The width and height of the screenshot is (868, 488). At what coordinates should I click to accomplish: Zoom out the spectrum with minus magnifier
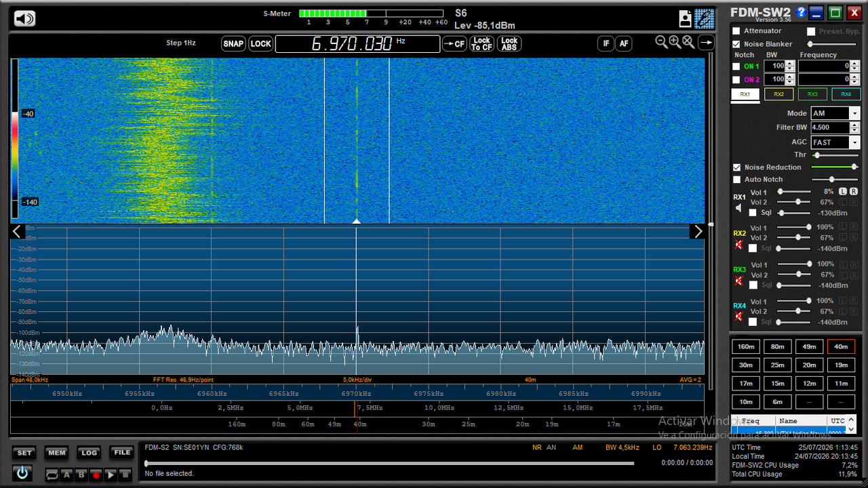click(x=662, y=42)
